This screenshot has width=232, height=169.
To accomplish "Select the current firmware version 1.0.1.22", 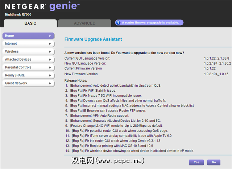I will pyautogui.click(x=210, y=68).
